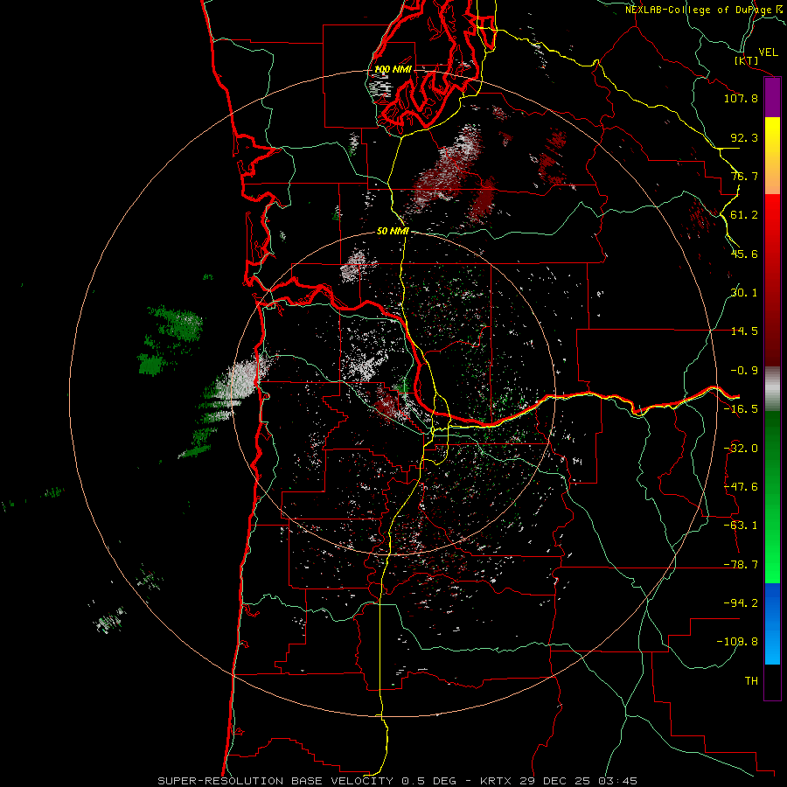The image size is (787, 787).
Task: Click the -32.0 velocity scale value
Action: (741, 449)
